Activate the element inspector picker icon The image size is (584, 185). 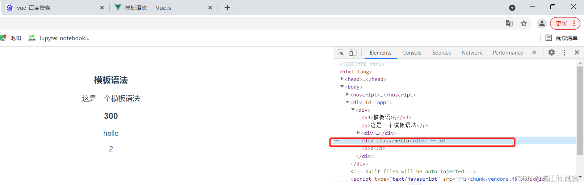pyautogui.click(x=341, y=53)
